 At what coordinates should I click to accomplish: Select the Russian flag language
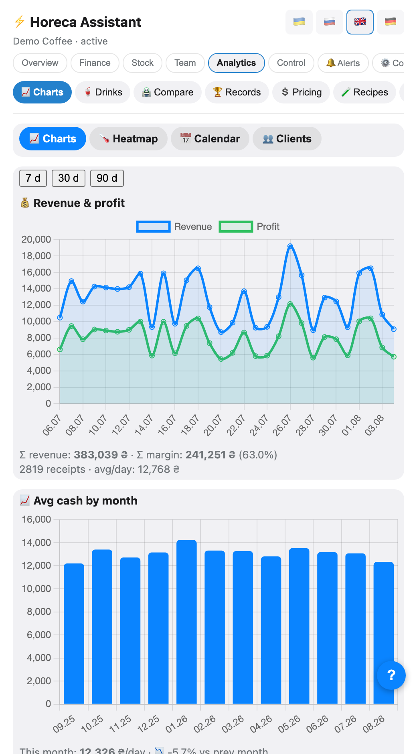[329, 22]
